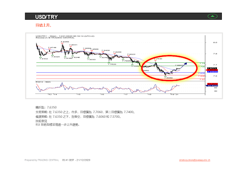Select the 備選策略 line with target 7.6060
Screen dimensions: 247x175
tap(78, 117)
